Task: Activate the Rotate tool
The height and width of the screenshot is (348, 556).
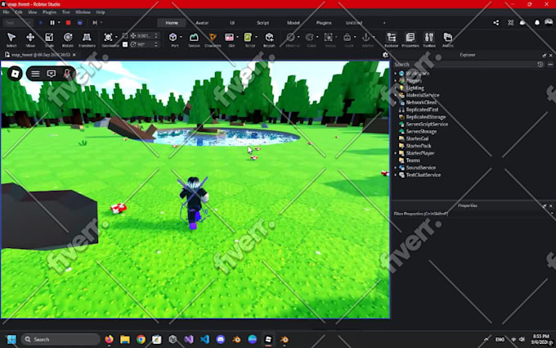Action: [x=68, y=39]
